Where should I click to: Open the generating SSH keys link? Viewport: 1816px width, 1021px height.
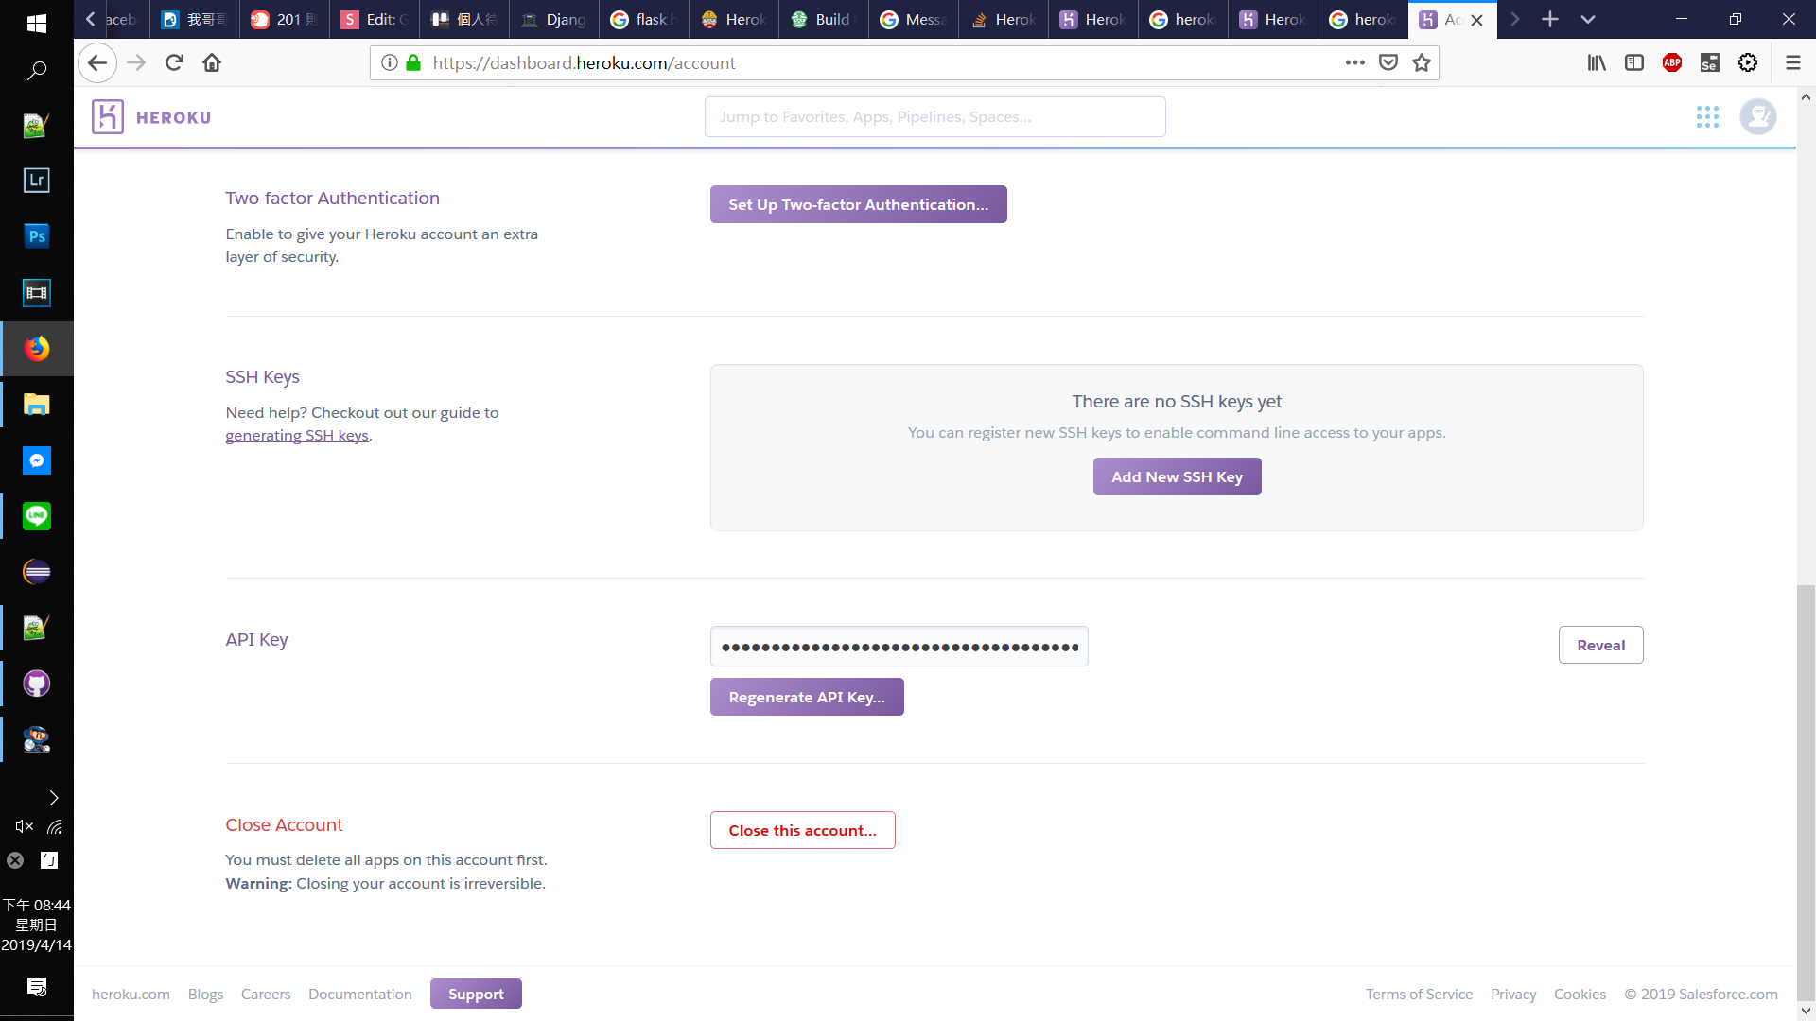click(x=297, y=436)
